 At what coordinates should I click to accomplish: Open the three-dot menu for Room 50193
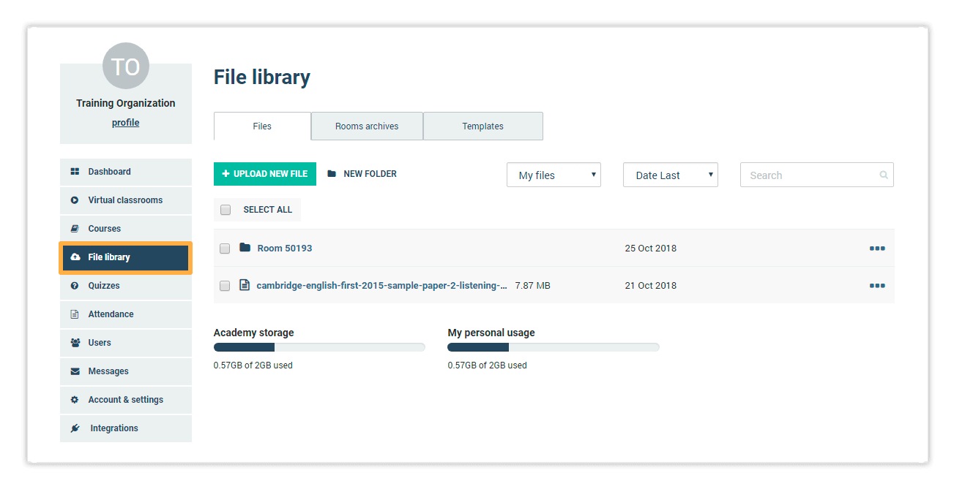(x=877, y=249)
